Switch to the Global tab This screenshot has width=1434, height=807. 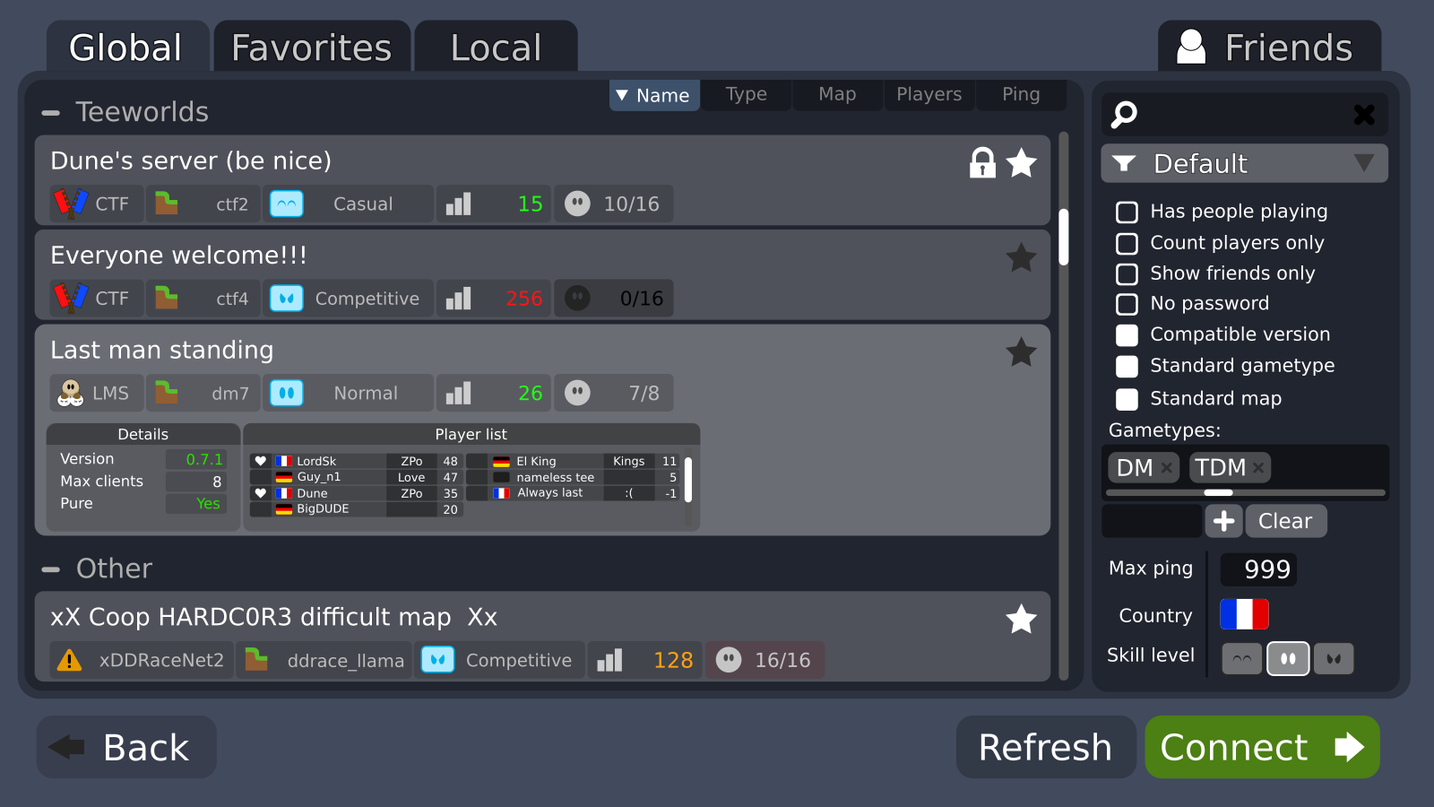tap(126, 48)
